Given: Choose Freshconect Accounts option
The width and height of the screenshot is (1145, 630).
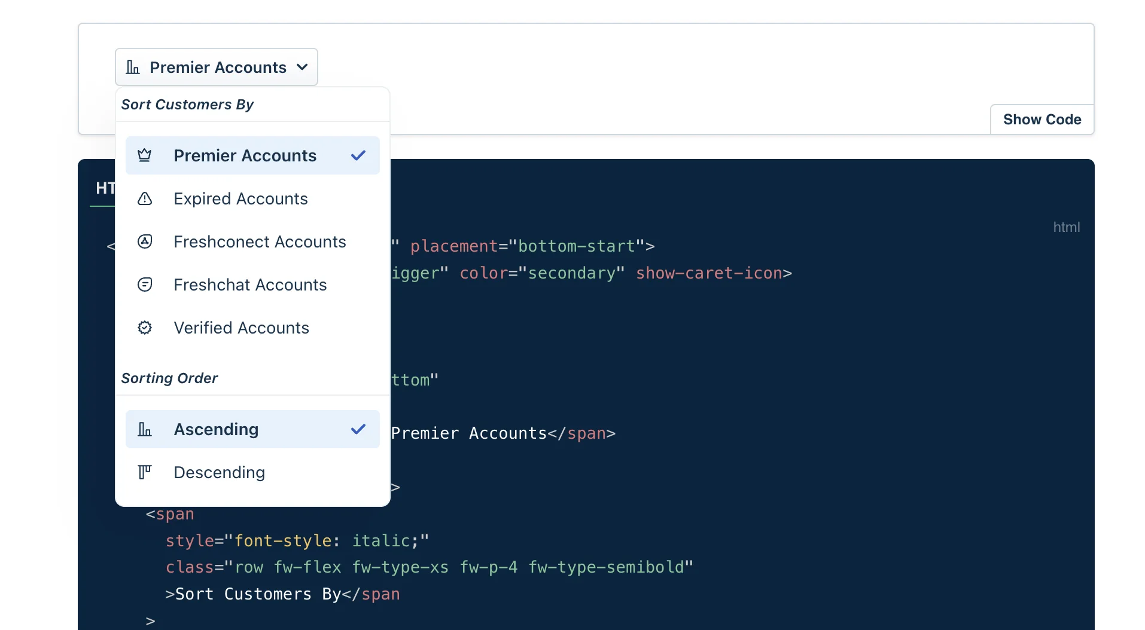Looking at the screenshot, I should tap(252, 241).
